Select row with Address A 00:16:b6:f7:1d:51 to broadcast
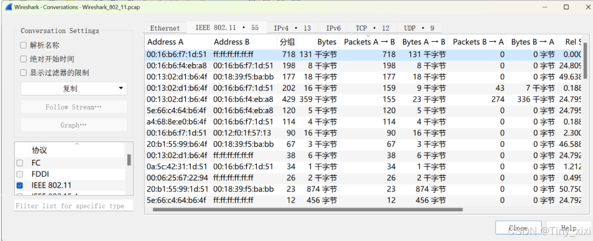 pyautogui.click(x=363, y=55)
